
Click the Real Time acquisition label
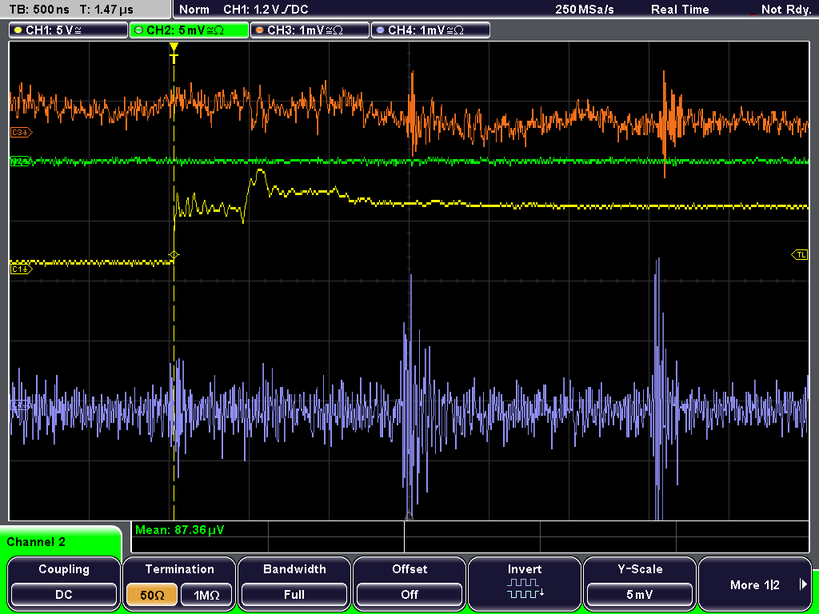680,10
